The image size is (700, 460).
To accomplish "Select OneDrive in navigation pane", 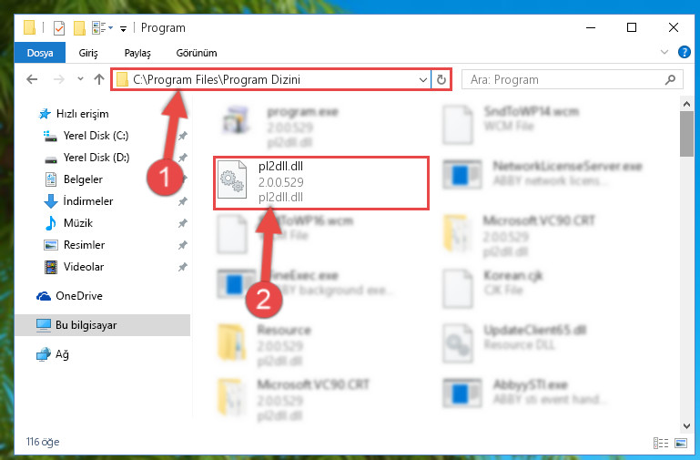I will click(x=70, y=296).
